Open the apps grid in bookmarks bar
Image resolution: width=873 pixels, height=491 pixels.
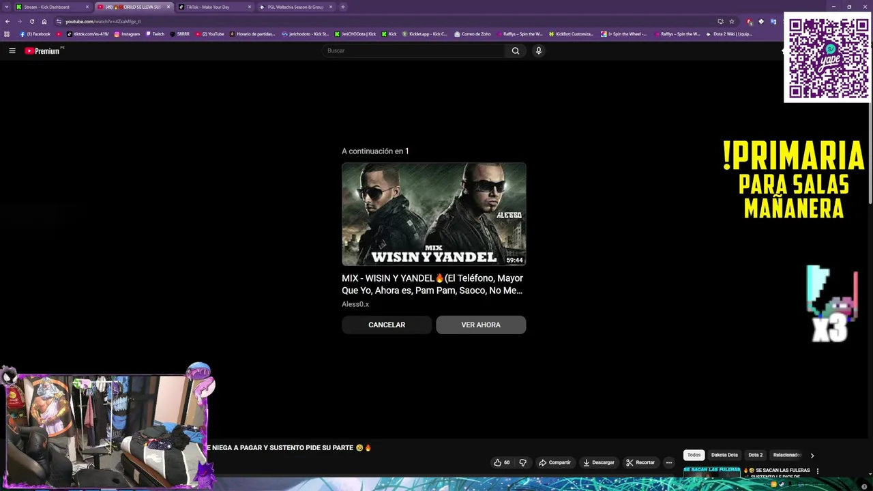[8, 34]
